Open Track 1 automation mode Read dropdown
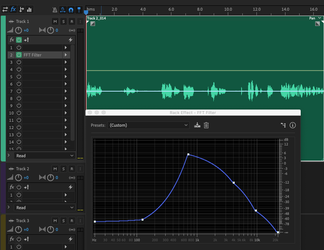324x250 pixels. (45, 156)
